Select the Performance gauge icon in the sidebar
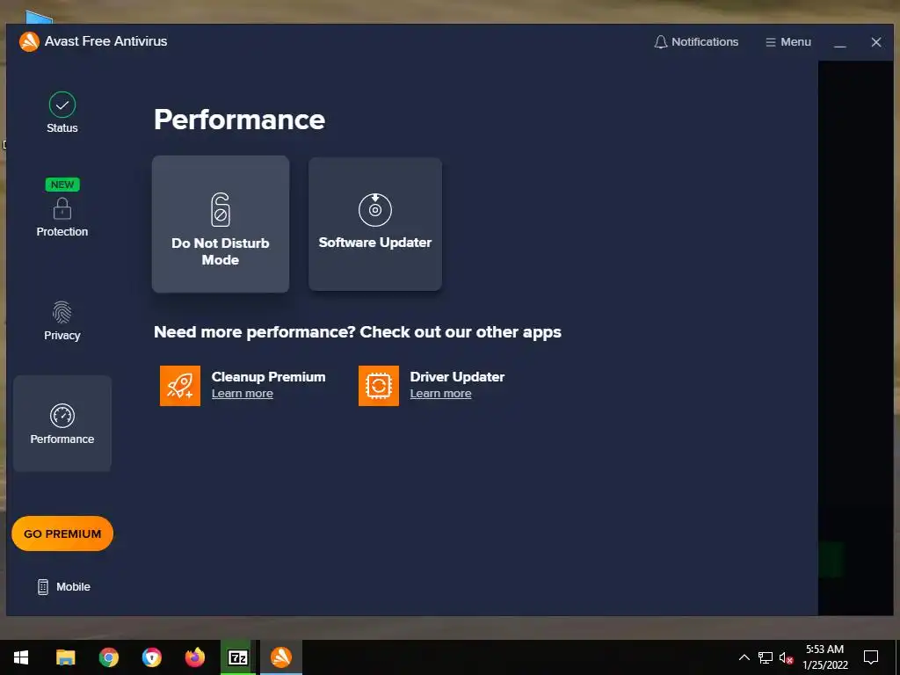 (62, 416)
